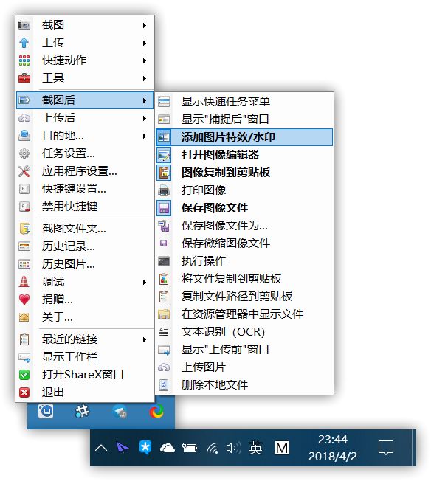Expand the 截图后 submenu arrow
The height and width of the screenshot is (481, 431).
(144, 100)
